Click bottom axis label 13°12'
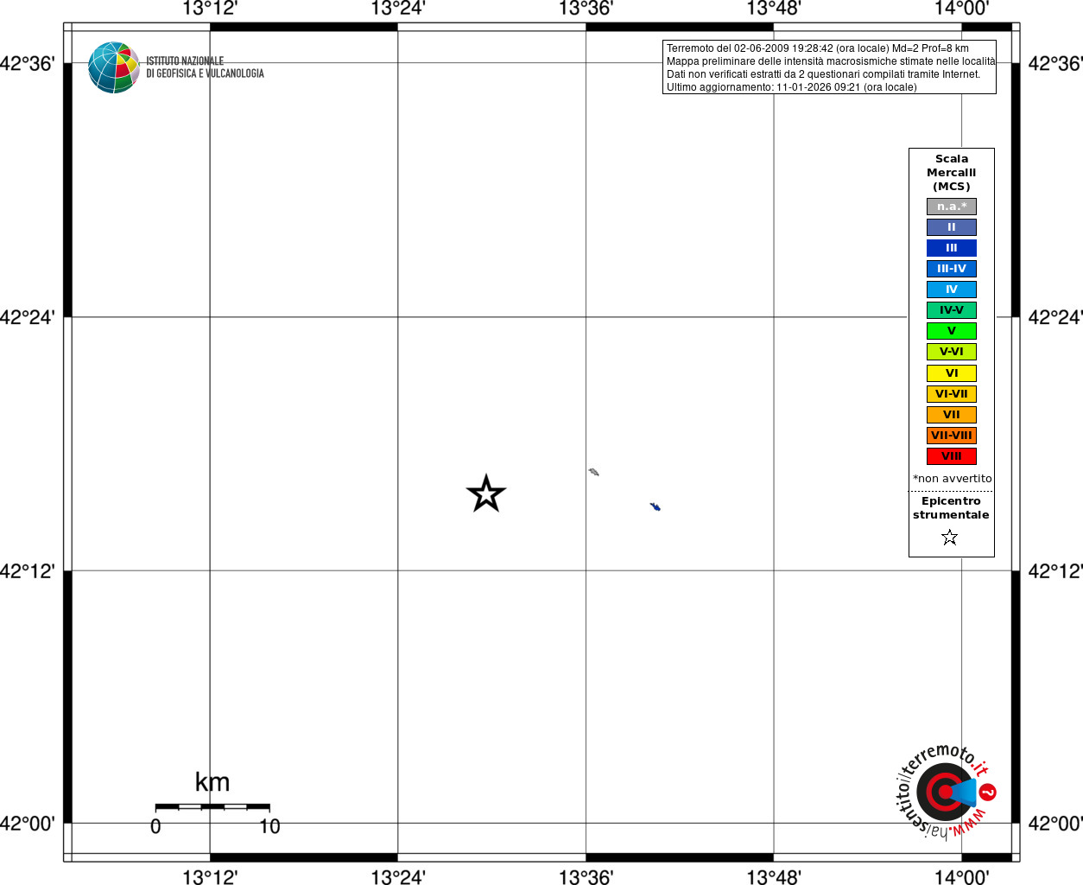 click(x=210, y=877)
